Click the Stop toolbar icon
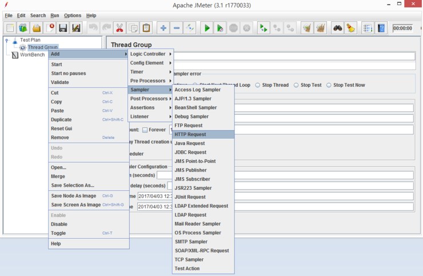Viewport: 423px width, 276px height. tap(233, 28)
